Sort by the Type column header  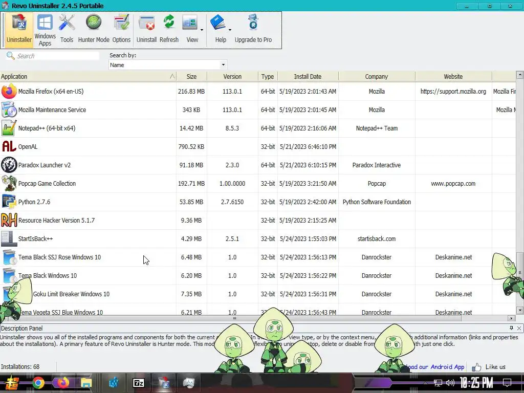(267, 77)
